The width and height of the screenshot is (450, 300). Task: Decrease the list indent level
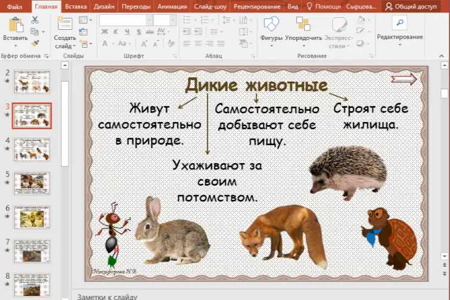(187, 32)
